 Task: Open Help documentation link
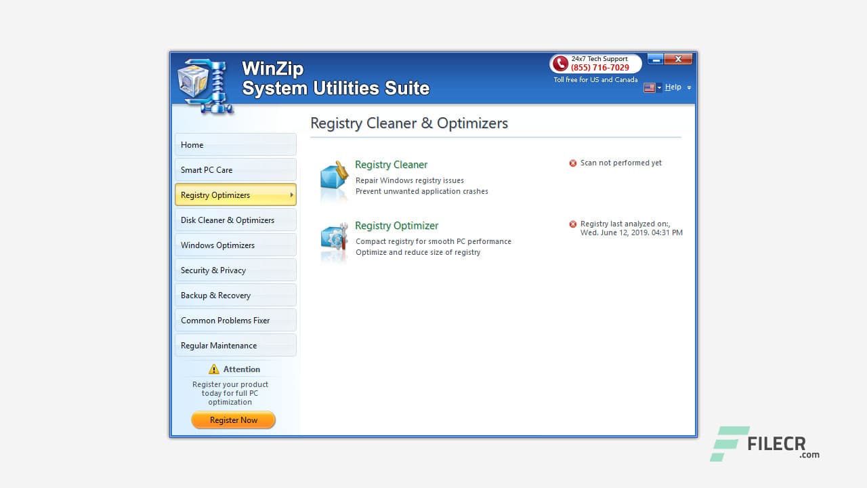pos(673,87)
